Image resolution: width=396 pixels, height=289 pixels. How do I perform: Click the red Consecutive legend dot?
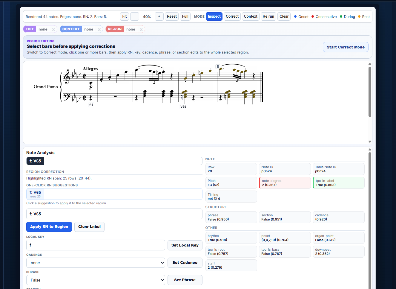(x=313, y=16)
